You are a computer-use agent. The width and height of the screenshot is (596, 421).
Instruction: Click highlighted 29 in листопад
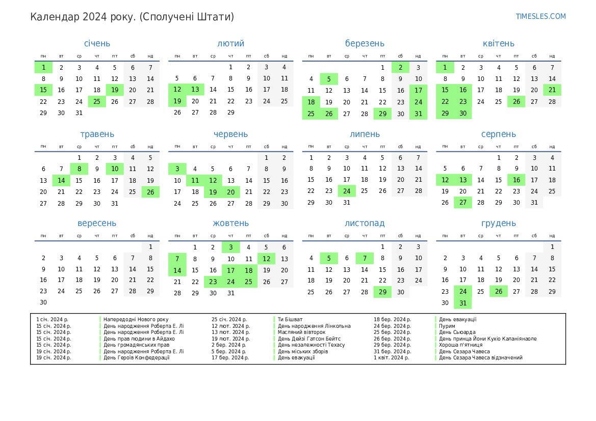382,292
